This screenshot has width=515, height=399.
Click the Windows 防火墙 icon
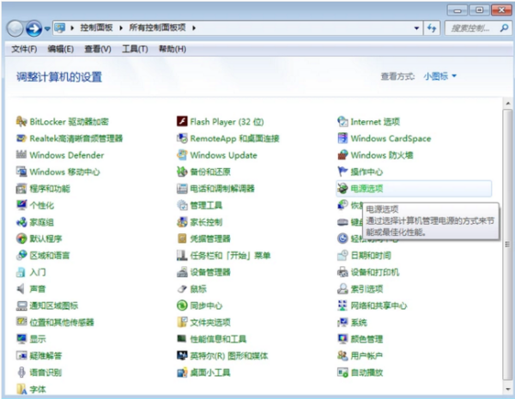coord(342,155)
